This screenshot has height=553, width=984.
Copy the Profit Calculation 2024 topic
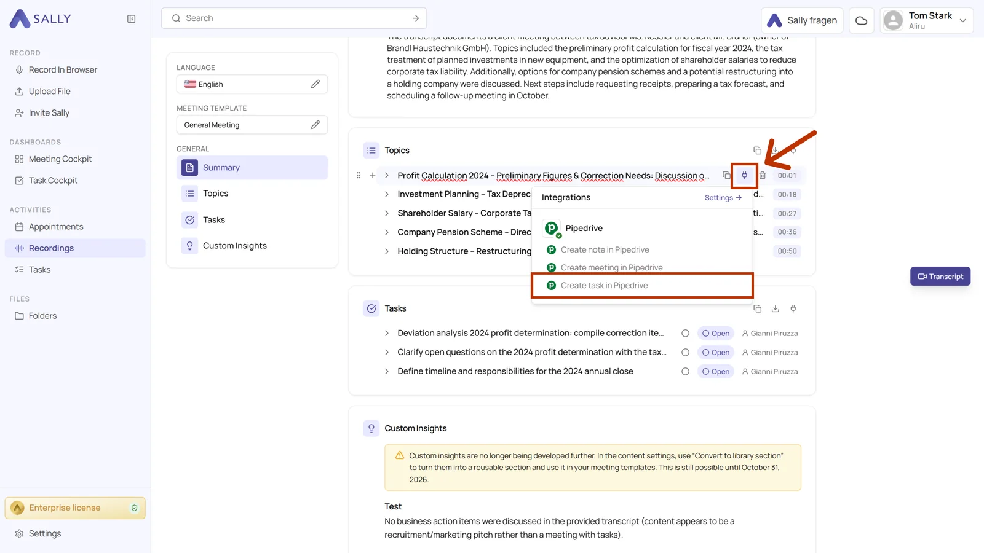(x=726, y=175)
